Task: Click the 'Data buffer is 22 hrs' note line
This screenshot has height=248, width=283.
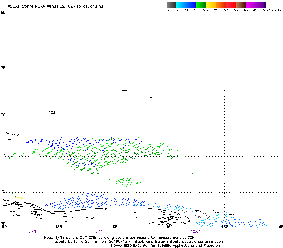Action: (x=138, y=242)
